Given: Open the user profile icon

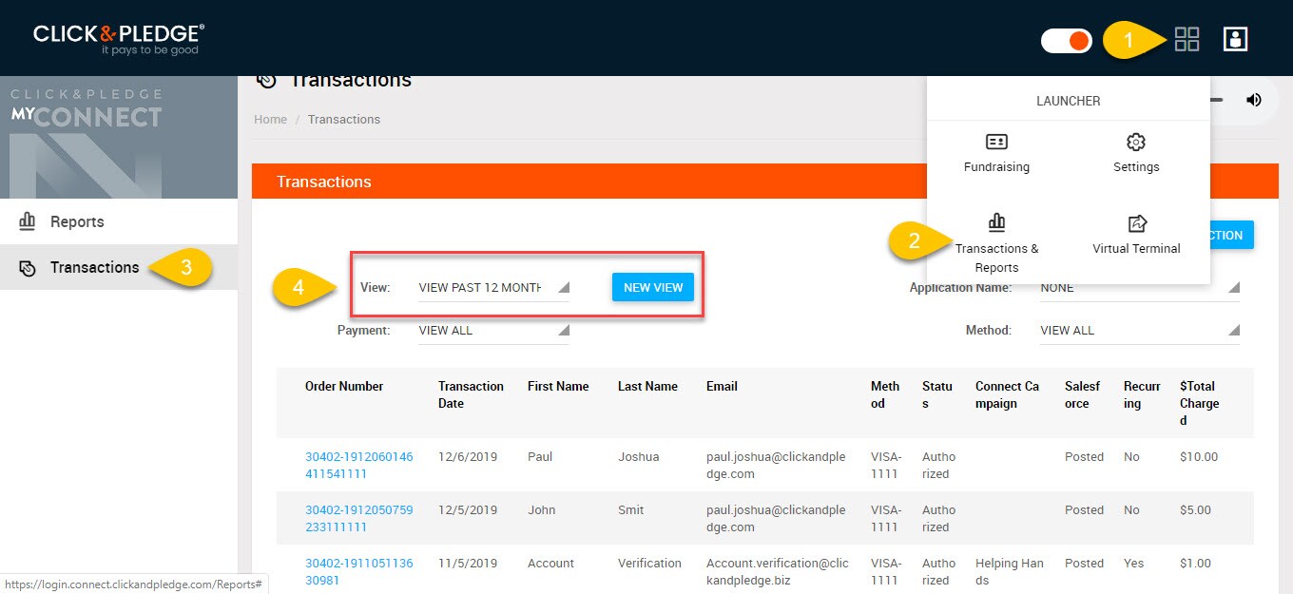Looking at the screenshot, I should [1235, 39].
